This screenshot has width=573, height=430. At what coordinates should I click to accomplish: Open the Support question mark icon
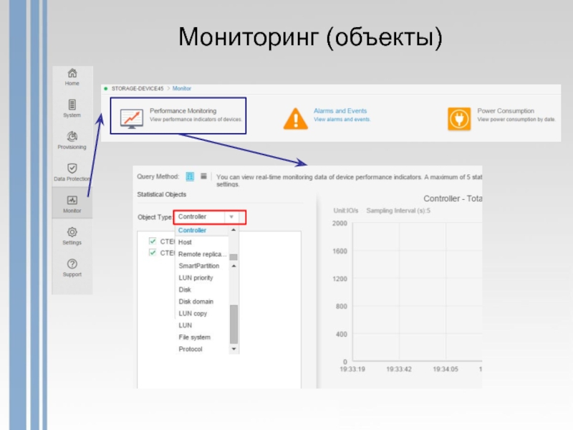72,264
